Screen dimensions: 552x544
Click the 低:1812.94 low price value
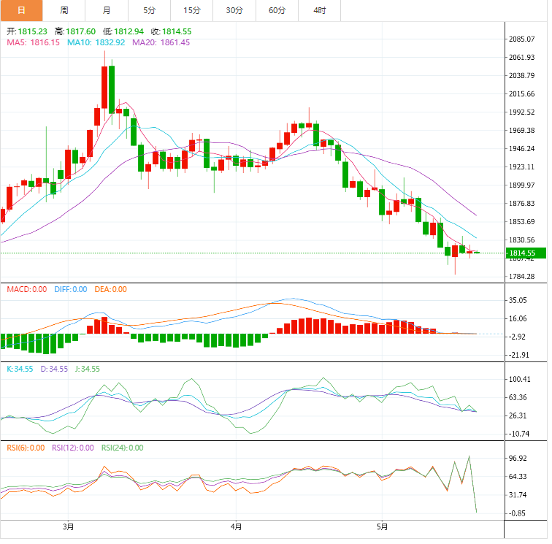[123, 31]
